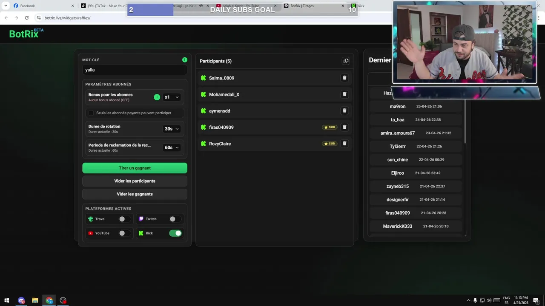Click the streamer webcam overlay
The image size is (545, 306).
click(465, 42)
